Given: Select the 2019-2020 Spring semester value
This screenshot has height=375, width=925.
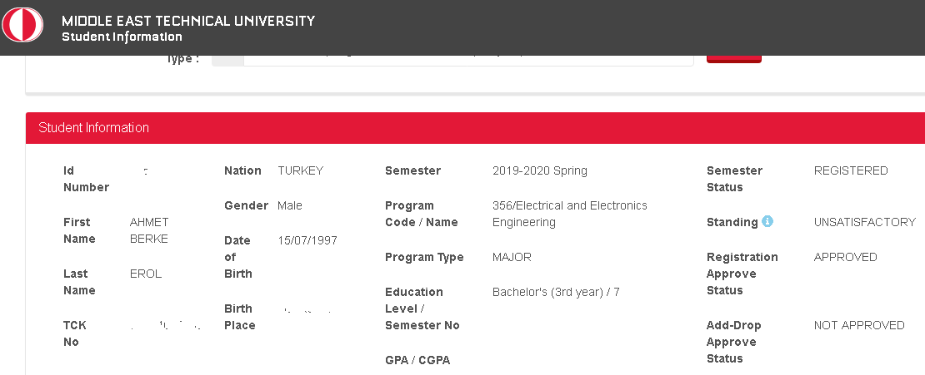Looking at the screenshot, I should point(540,170).
